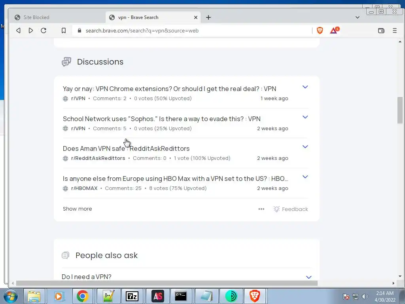Open Command Prompt from the taskbar
The image size is (405, 304).
(x=181, y=296)
